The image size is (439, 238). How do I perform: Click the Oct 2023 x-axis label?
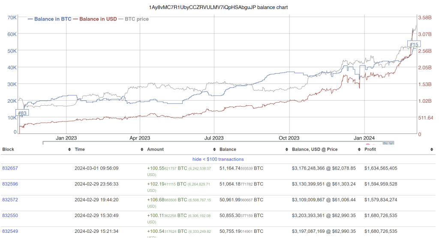(289, 138)
